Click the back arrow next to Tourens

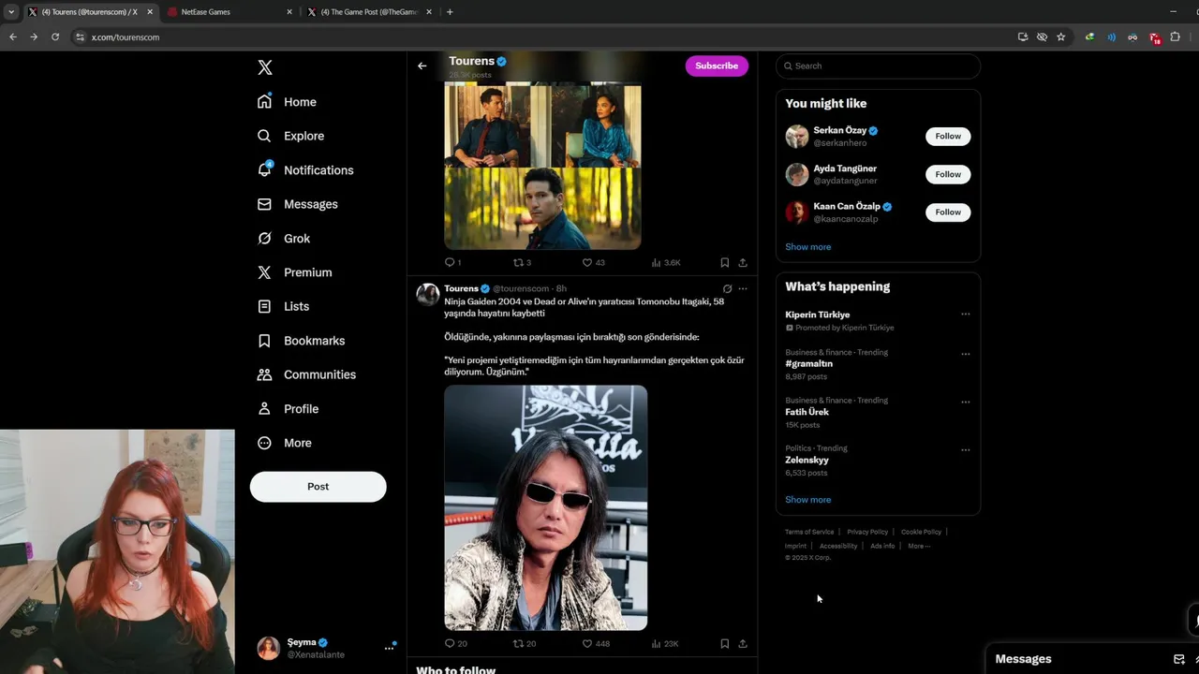point(422,66)
